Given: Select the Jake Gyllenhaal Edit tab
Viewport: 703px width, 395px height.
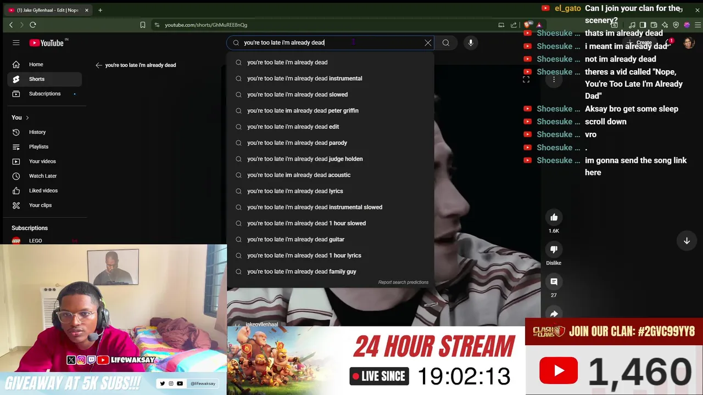Looking at the screenshot, I should point(48,10).
